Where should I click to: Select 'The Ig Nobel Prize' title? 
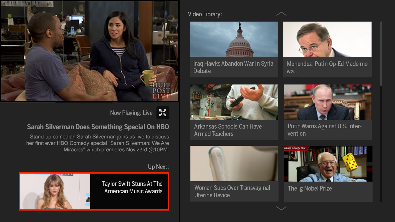310,188
